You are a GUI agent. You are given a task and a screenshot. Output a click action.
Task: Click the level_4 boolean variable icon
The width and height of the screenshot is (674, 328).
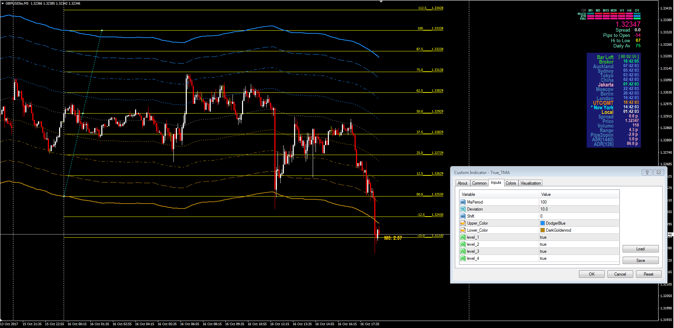click(463, 258)
